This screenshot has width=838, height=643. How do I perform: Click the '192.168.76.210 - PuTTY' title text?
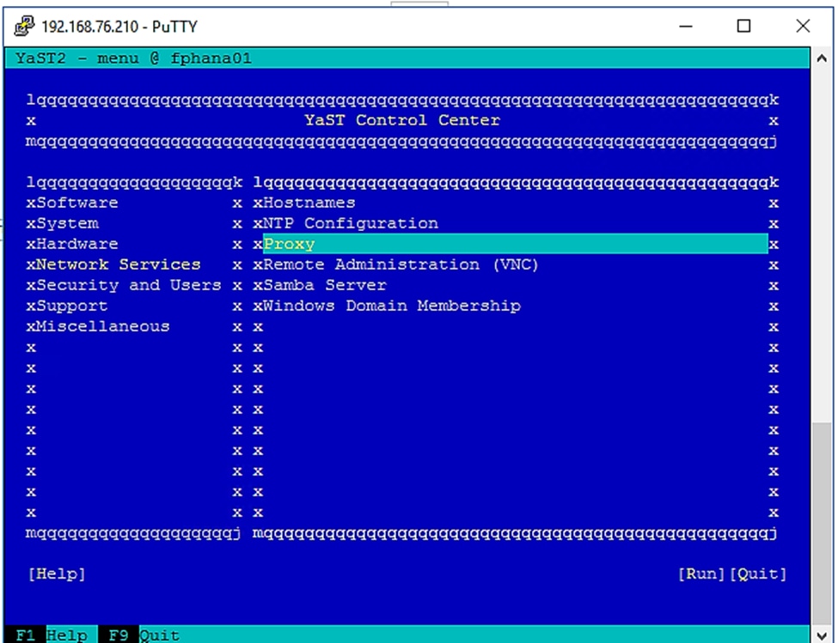tap(119, 27)
